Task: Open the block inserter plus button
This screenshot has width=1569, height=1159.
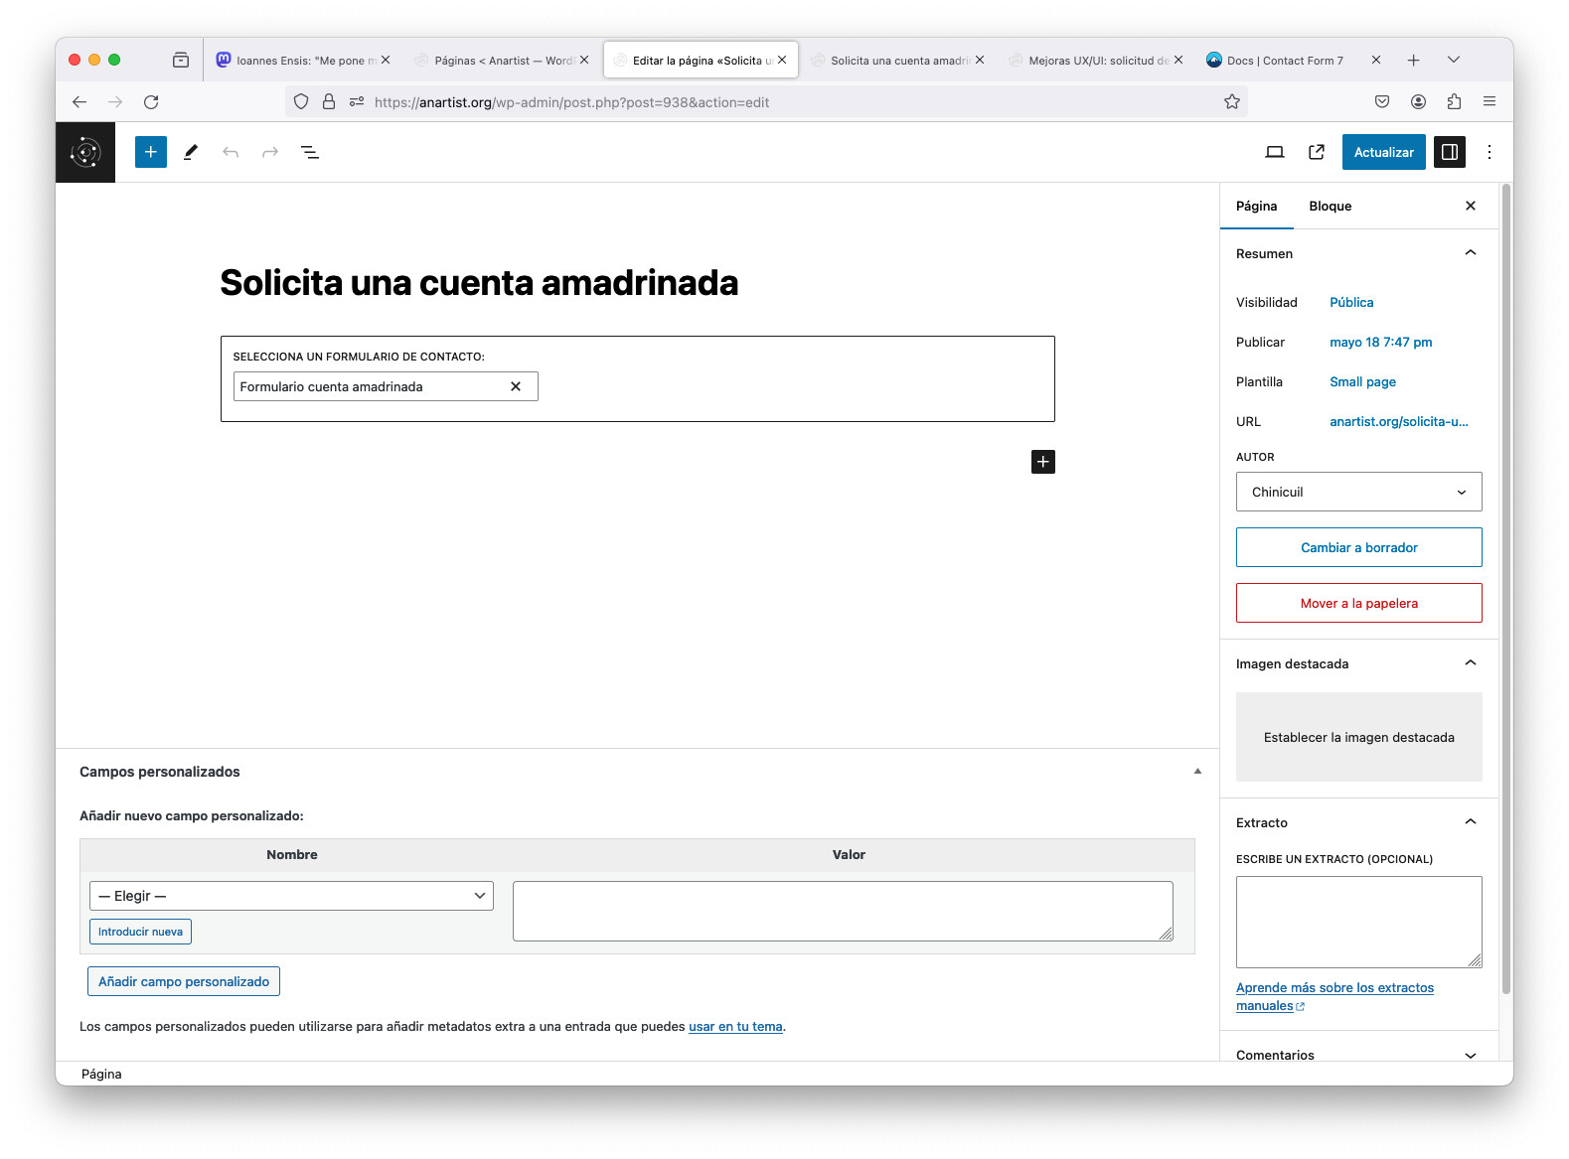Action: click(150, 152)
